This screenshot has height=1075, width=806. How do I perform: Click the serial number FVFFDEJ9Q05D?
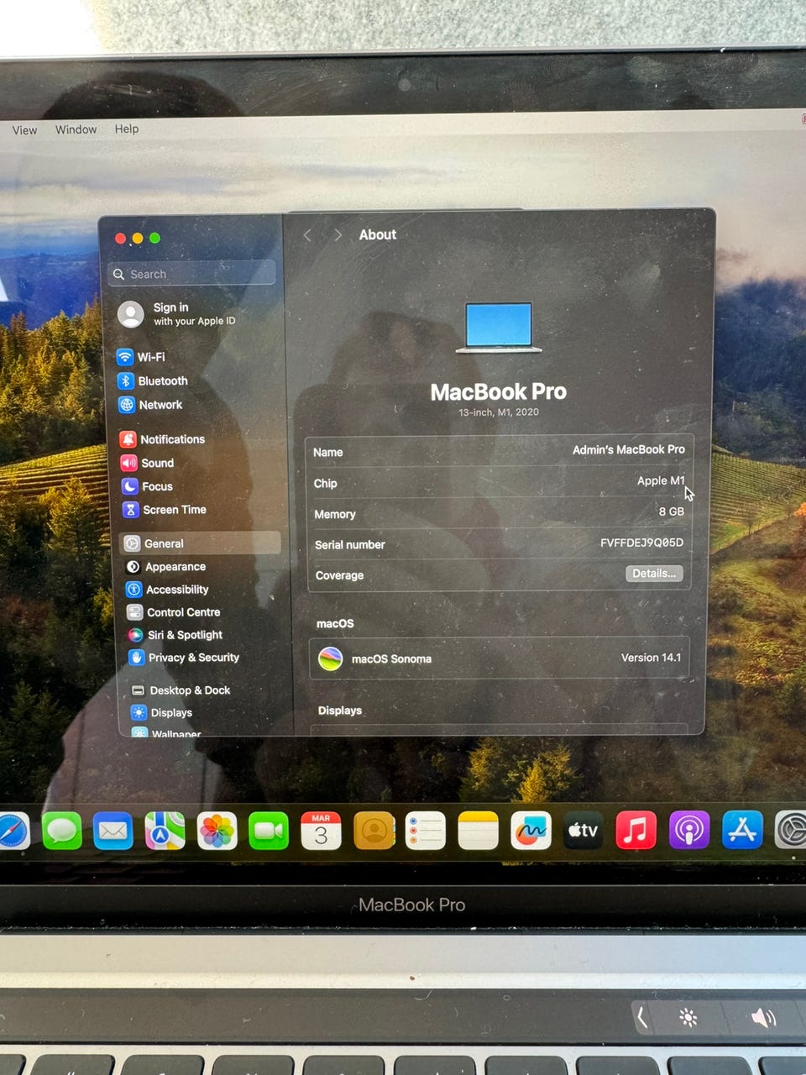(641, 543)
